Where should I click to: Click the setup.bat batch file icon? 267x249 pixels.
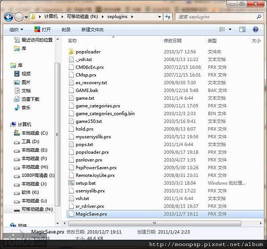pos(71,183)
